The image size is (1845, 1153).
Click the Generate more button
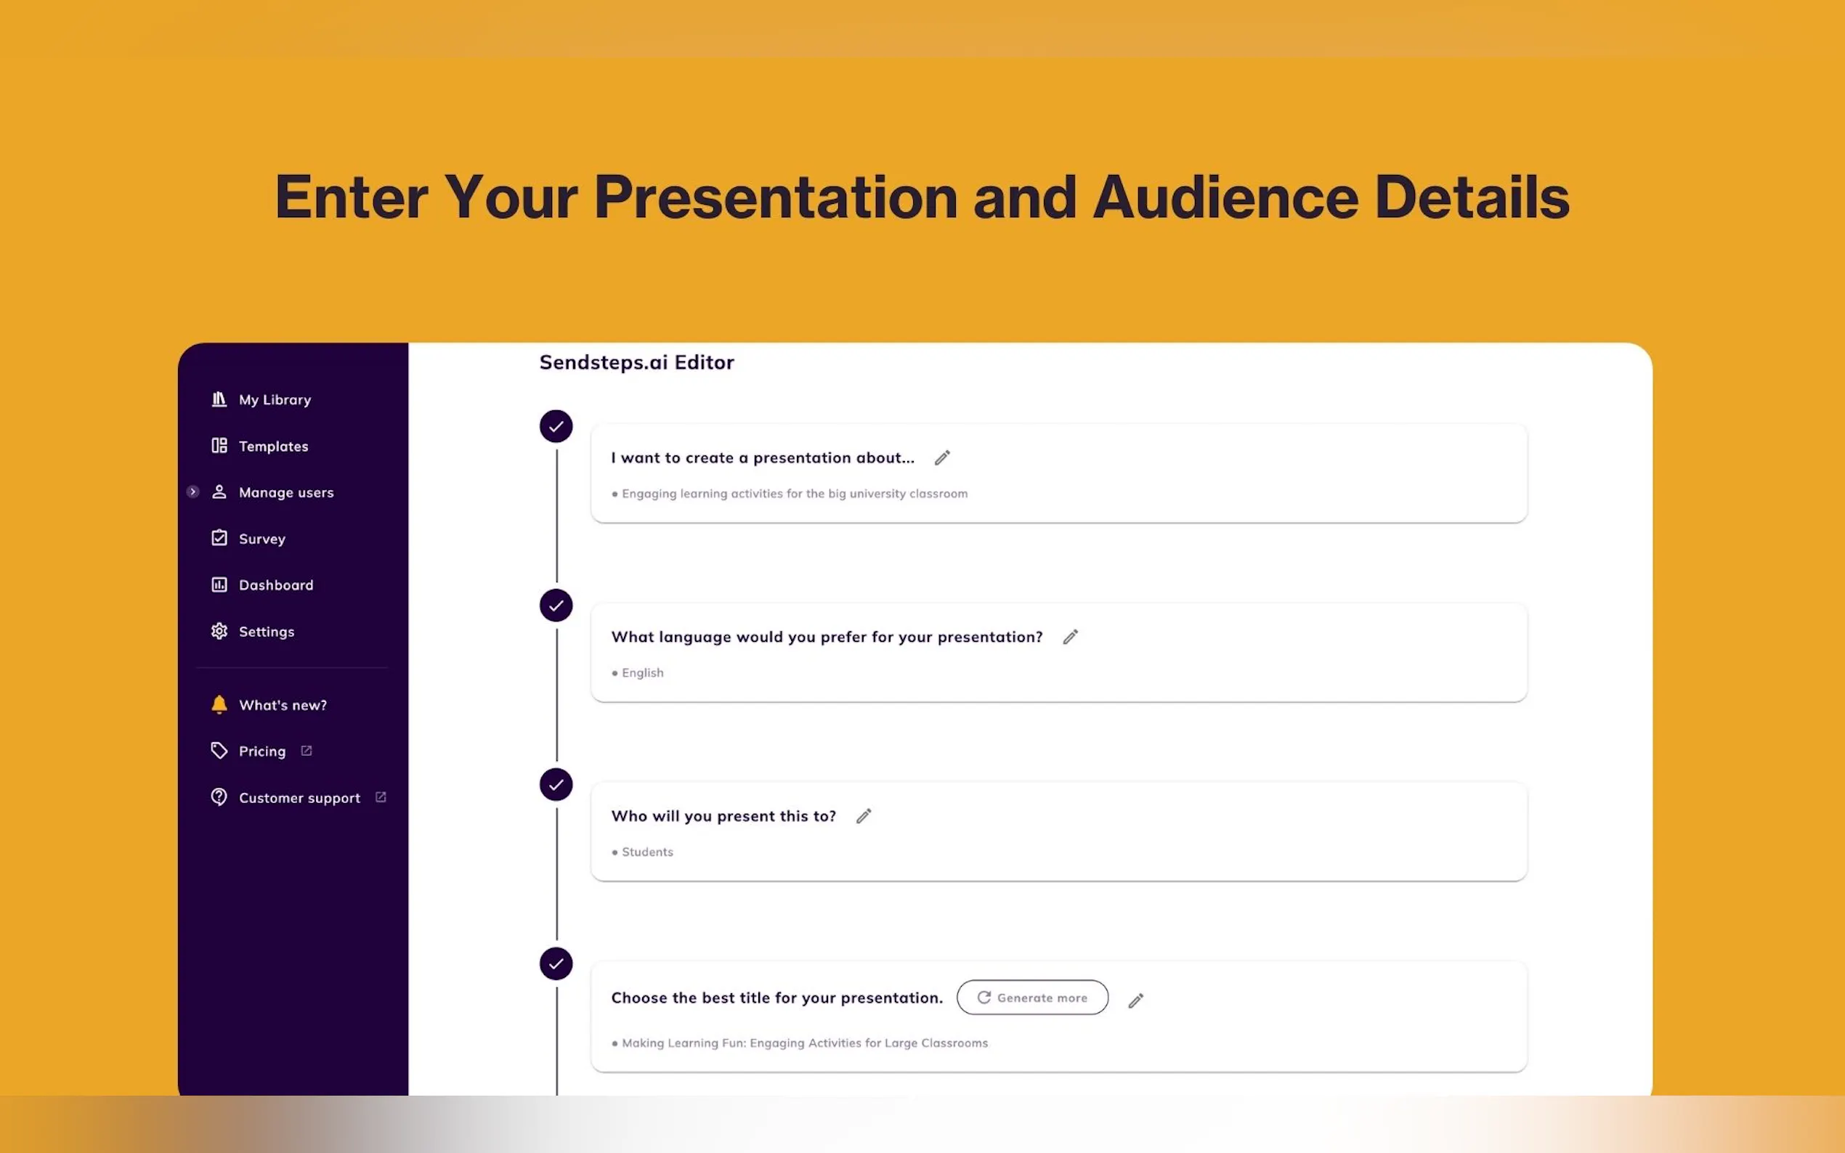click(1032, 998)
